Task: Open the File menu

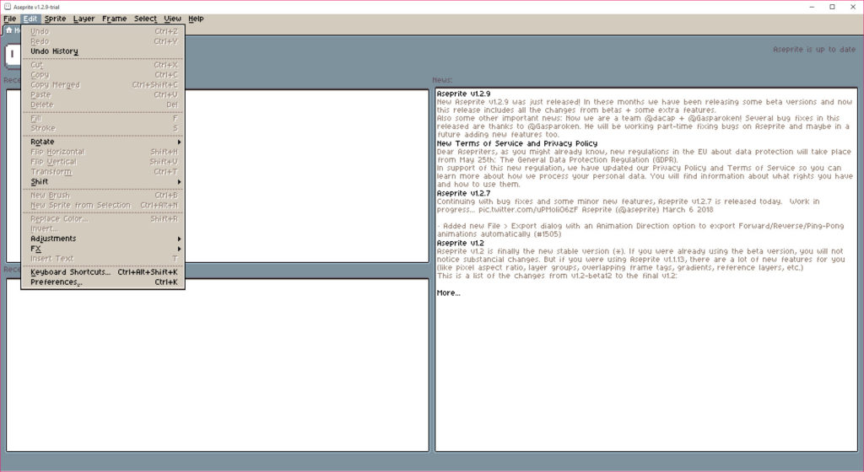Action: [9, 19]
